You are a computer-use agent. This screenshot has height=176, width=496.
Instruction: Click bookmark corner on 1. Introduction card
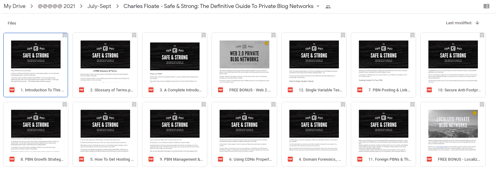[65, 35]
